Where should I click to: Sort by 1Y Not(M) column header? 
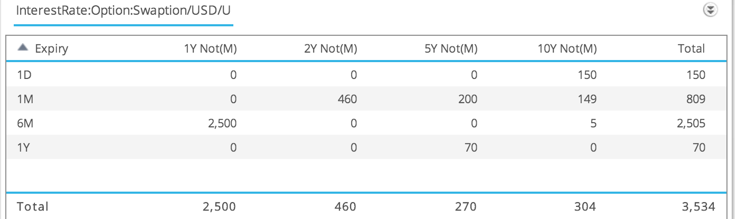pyautogui.click(x=210, y=49)
